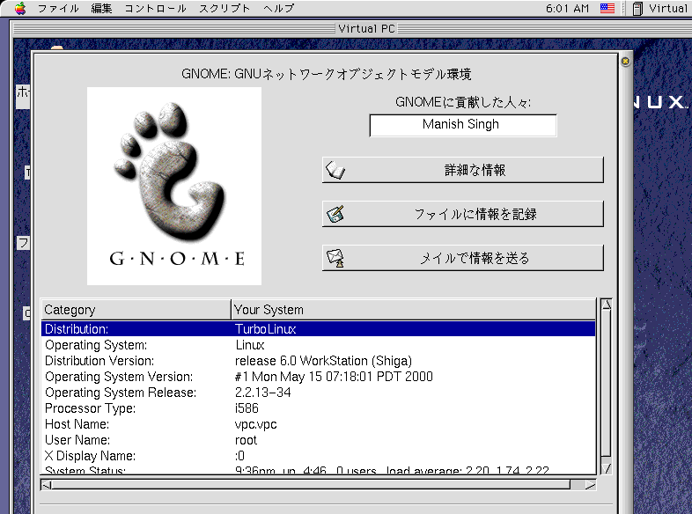Open the 編集 menu
This screenshot has height=514, width=692.
coord(101,8)
